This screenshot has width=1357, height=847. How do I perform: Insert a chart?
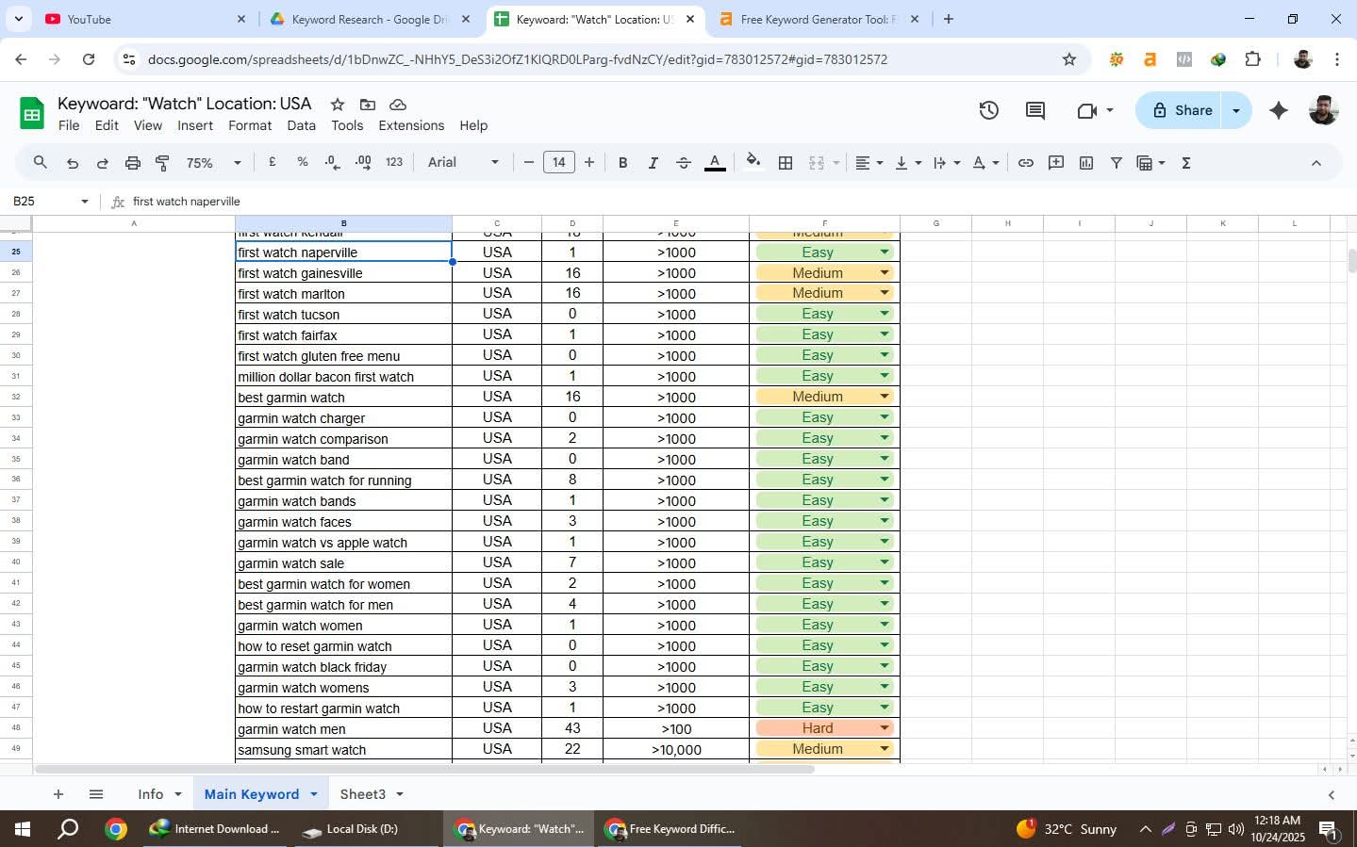[1085, 162]
